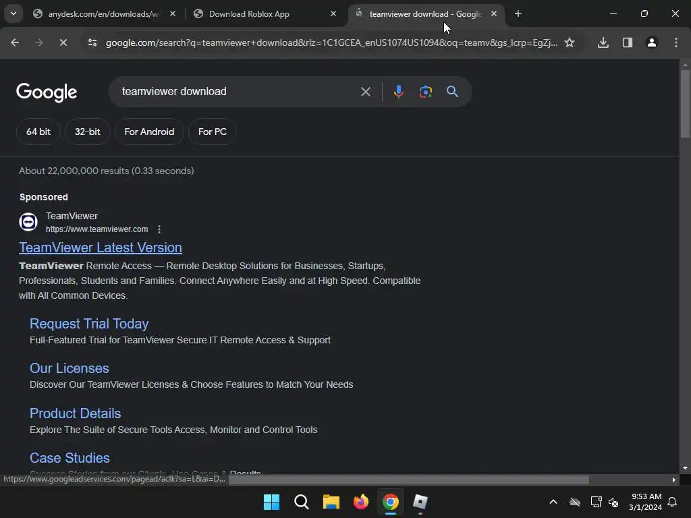The image size is (691, 518).
Task: Click the scroll down arrow
Action: tap(685, 468)
